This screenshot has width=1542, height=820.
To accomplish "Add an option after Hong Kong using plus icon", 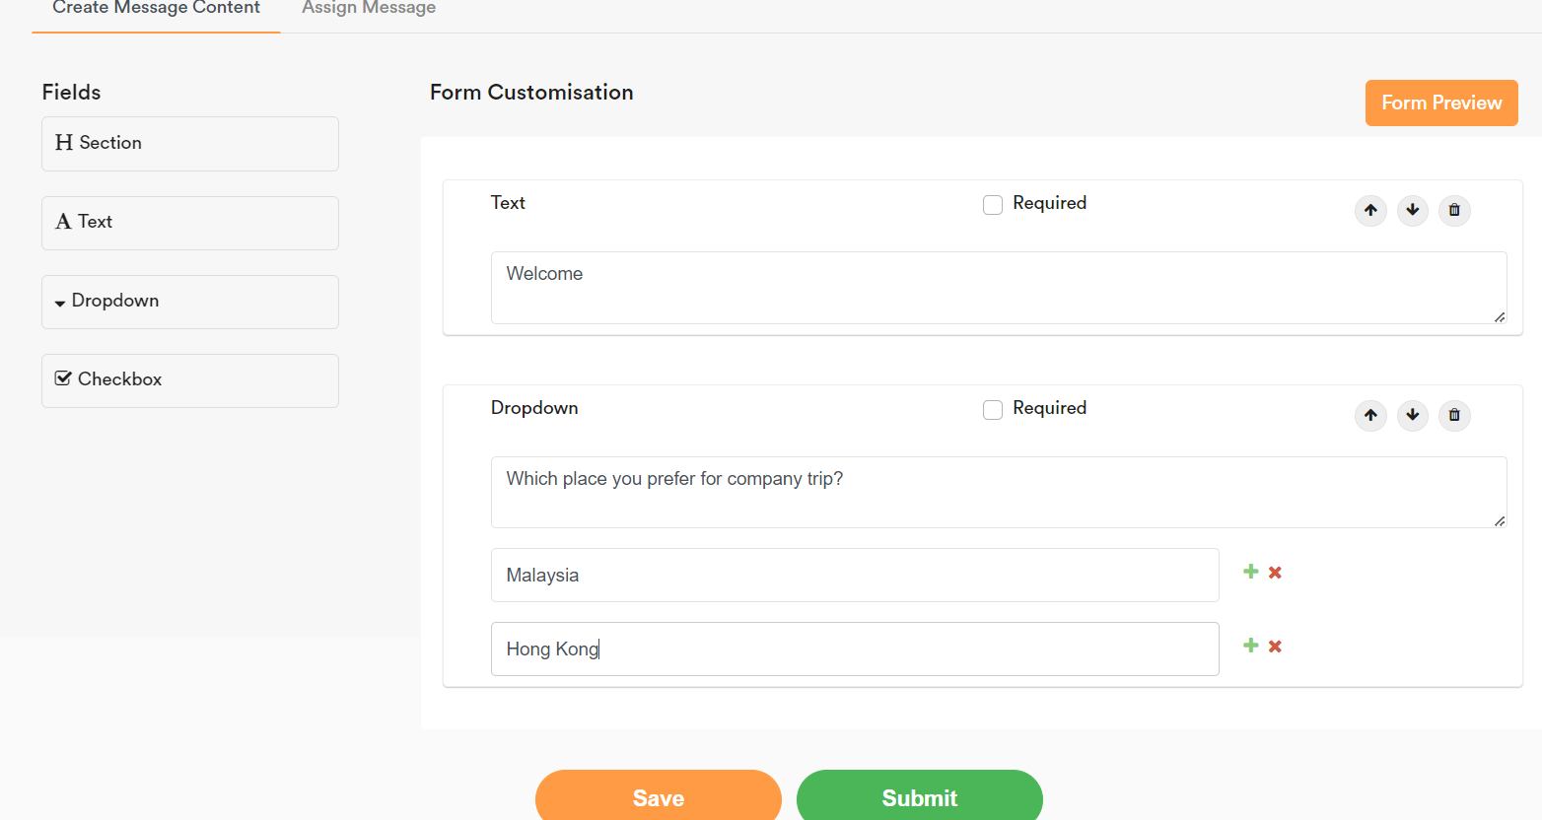I will coord(1250,645).
